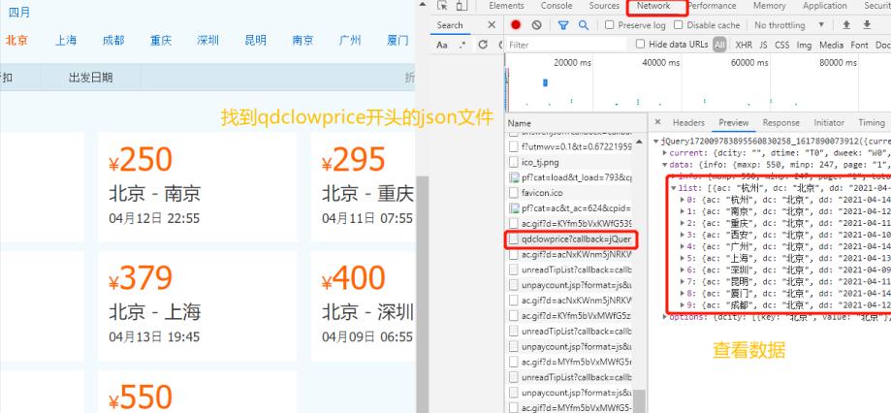This screenshot has width=891, height=413.
Task: Select ico_tj.png request icon
Action: click(514, 163)
